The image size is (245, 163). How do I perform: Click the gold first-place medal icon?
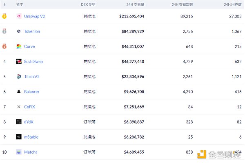pos(4,16)
